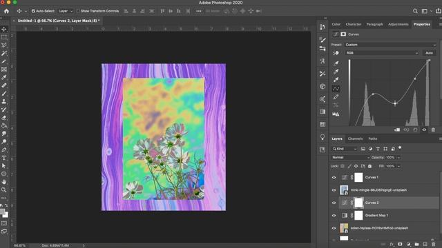The width and height of the screenshot is (442, 248).
Task: Toggle the Auto-Select checkbox
Action: point(33,11)
